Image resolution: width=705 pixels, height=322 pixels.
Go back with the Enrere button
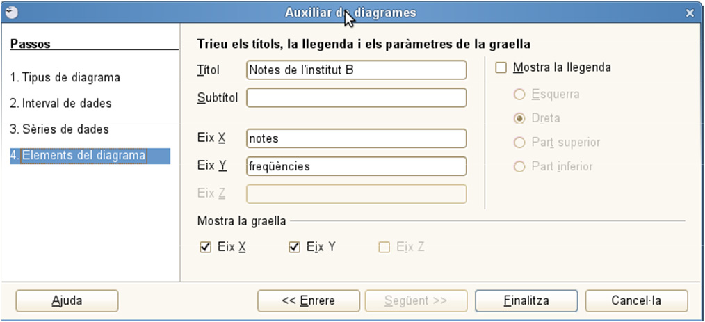(x=309, y=300)
